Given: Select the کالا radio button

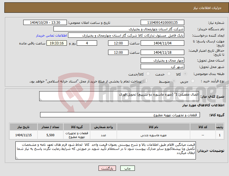Looking at the screenshot, I should [185, 74].
